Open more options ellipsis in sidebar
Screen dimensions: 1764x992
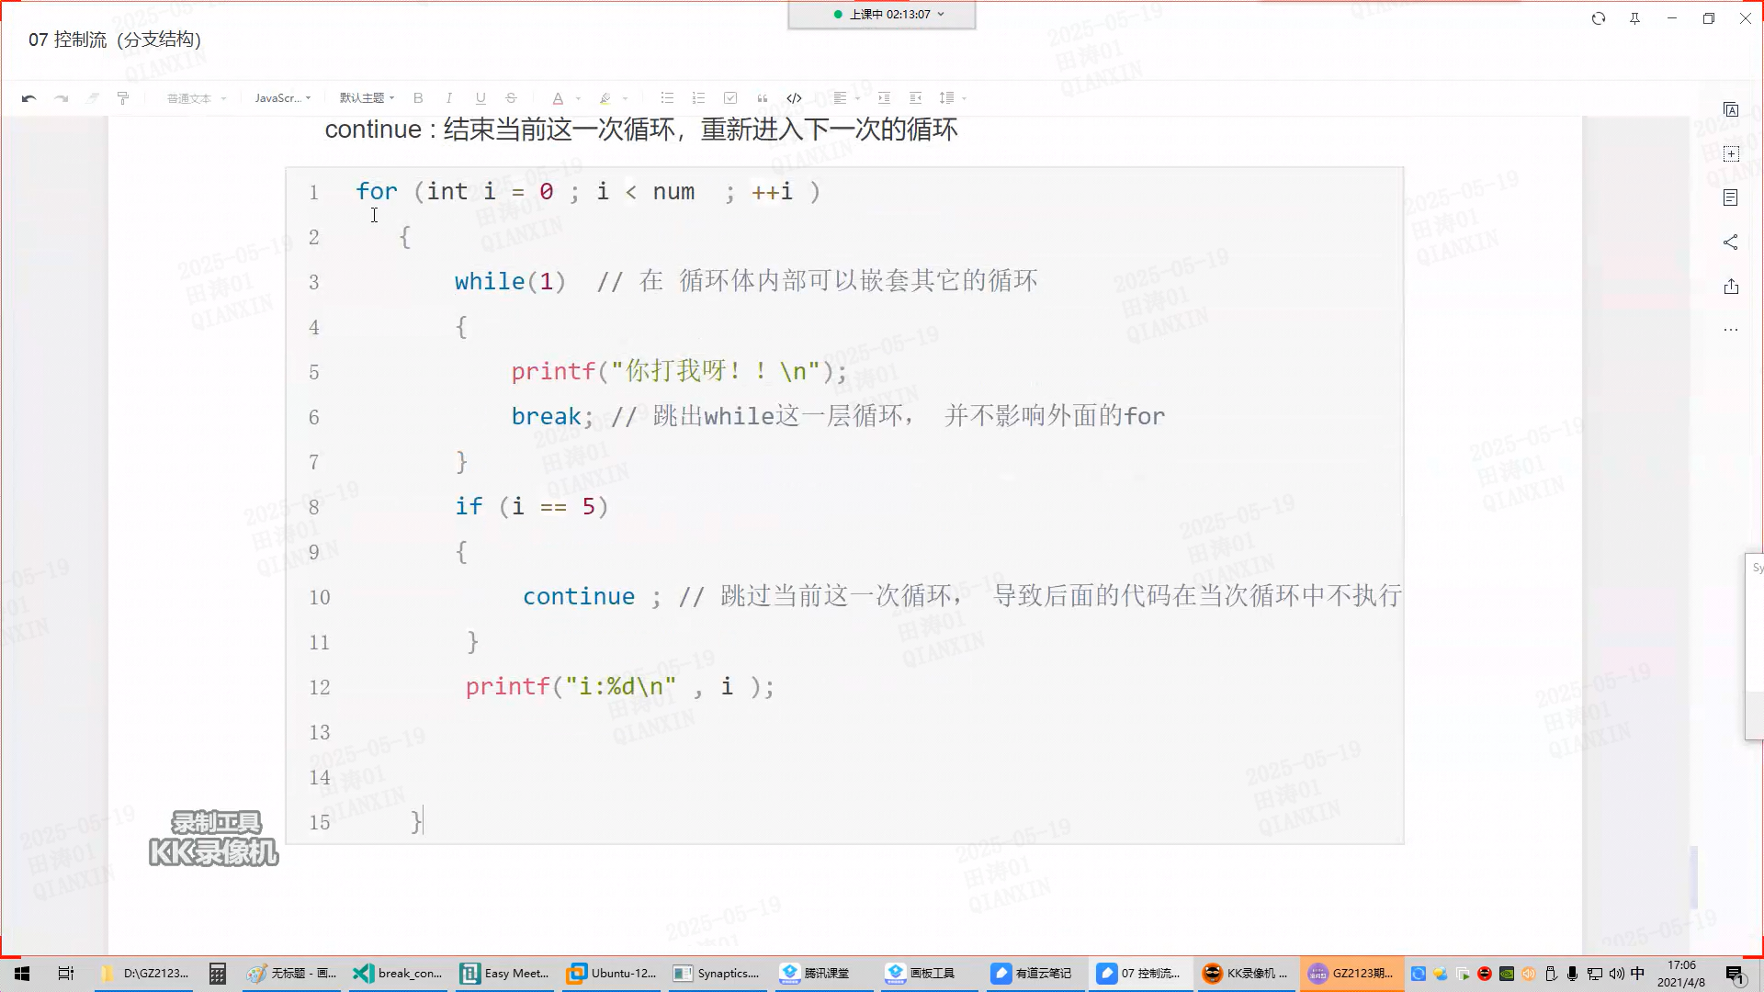click(1731, 330)
